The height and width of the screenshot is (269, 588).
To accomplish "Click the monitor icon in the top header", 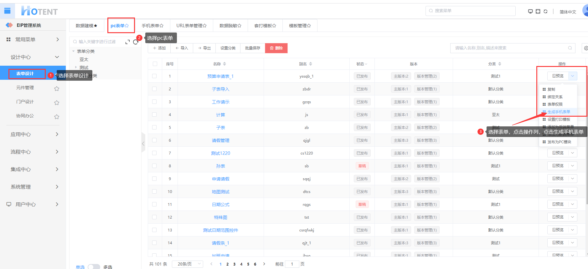I will (530, 11).
